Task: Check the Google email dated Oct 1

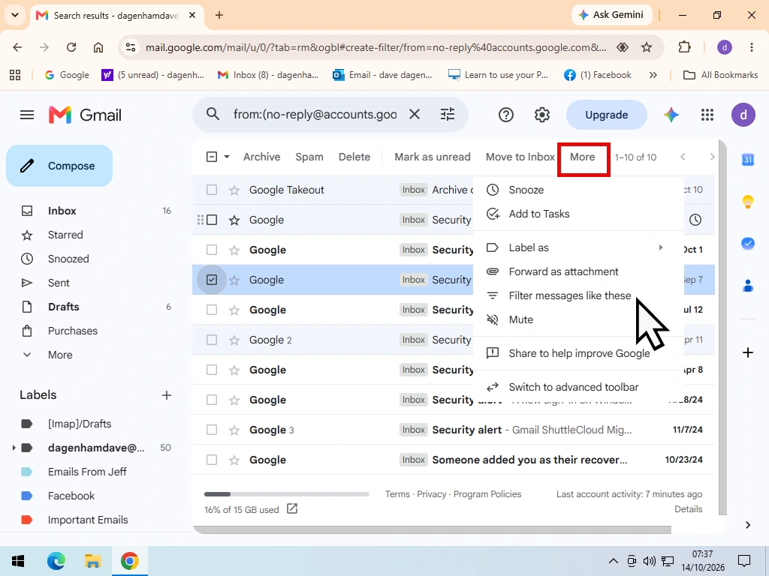Action: click(212, 250)
